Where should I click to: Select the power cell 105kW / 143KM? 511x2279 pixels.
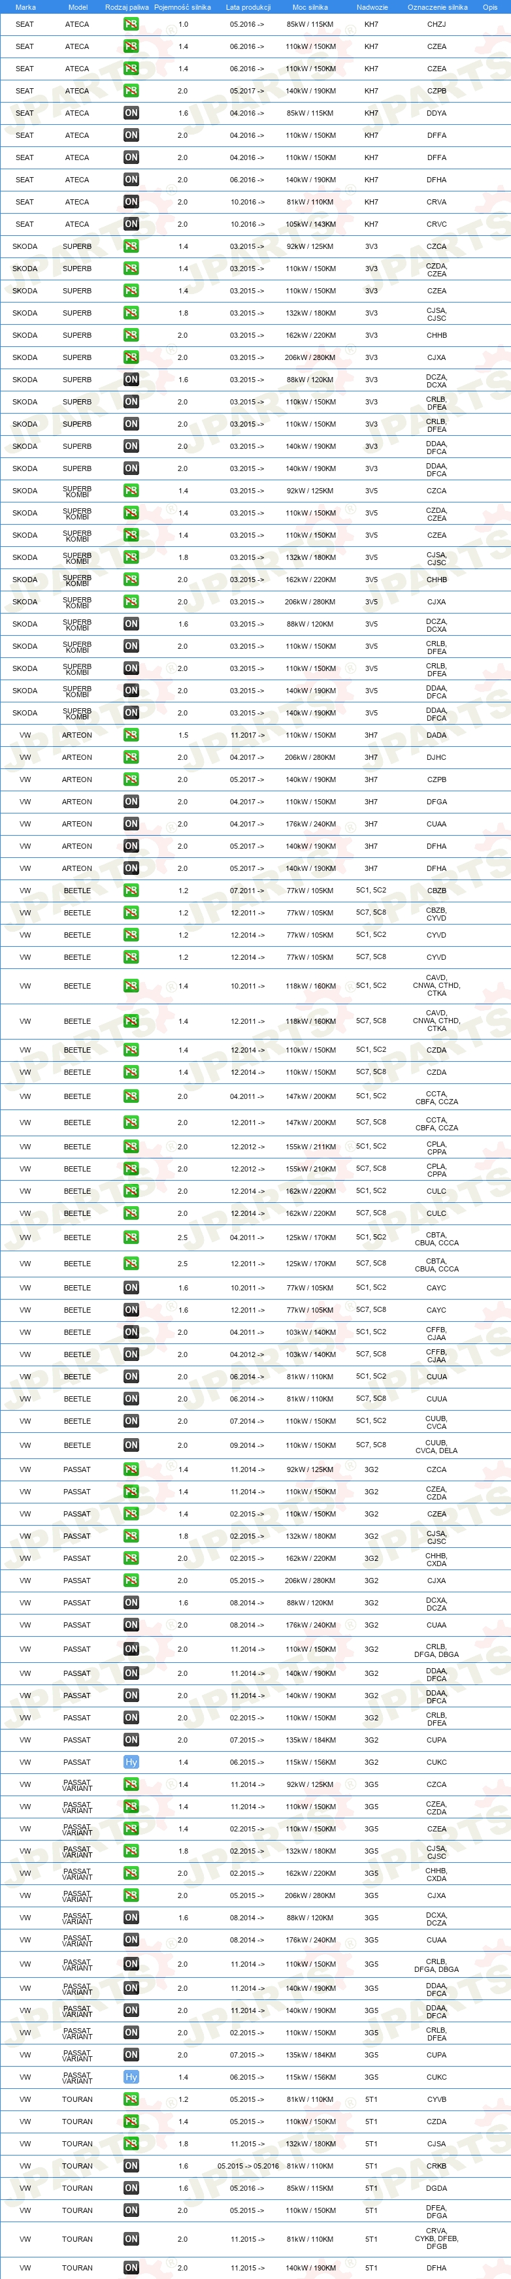pos(310,224)
